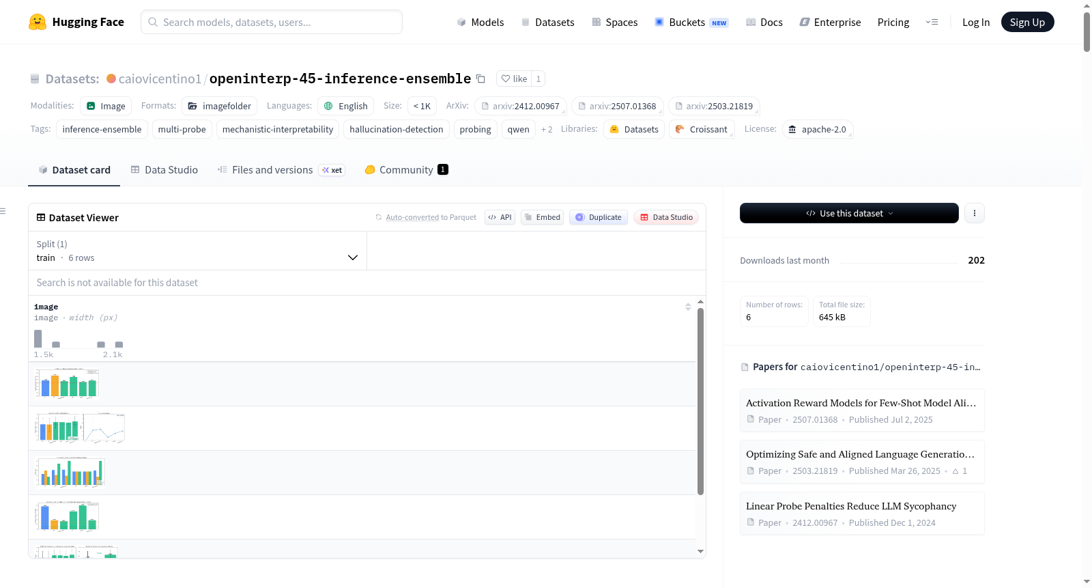Switch to Dataset card tab
The width and height of the screenshot is (1092, 588).
[x=74, y=170]
